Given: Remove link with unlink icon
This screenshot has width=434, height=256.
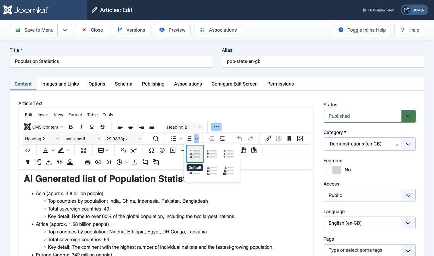Looking at the screenshot, I should pos(279,139).
